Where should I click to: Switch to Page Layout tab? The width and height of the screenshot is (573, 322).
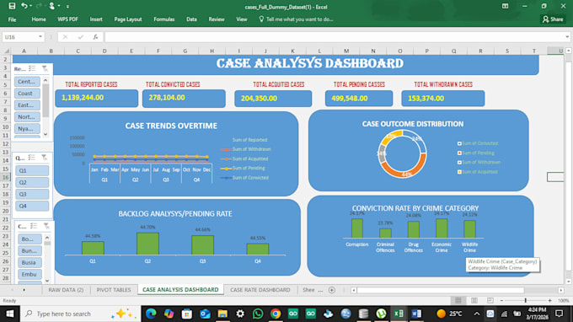click(x=128, y=19)
